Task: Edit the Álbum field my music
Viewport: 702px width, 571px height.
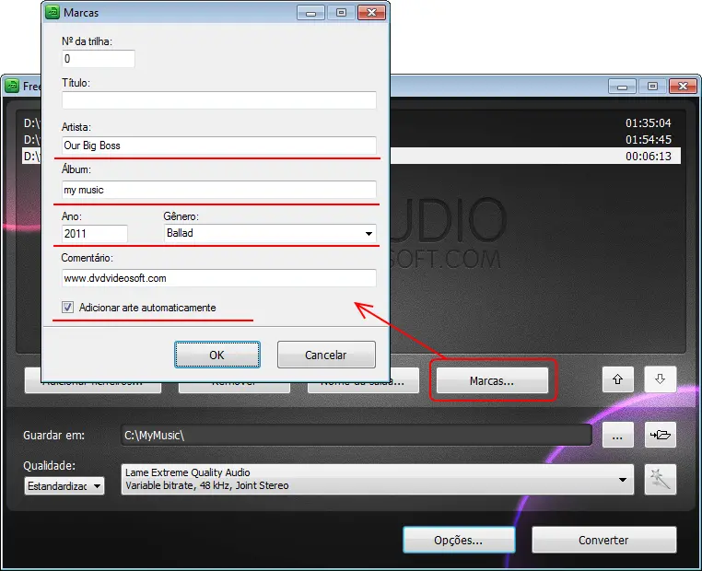Action: (x=219, y=190)
